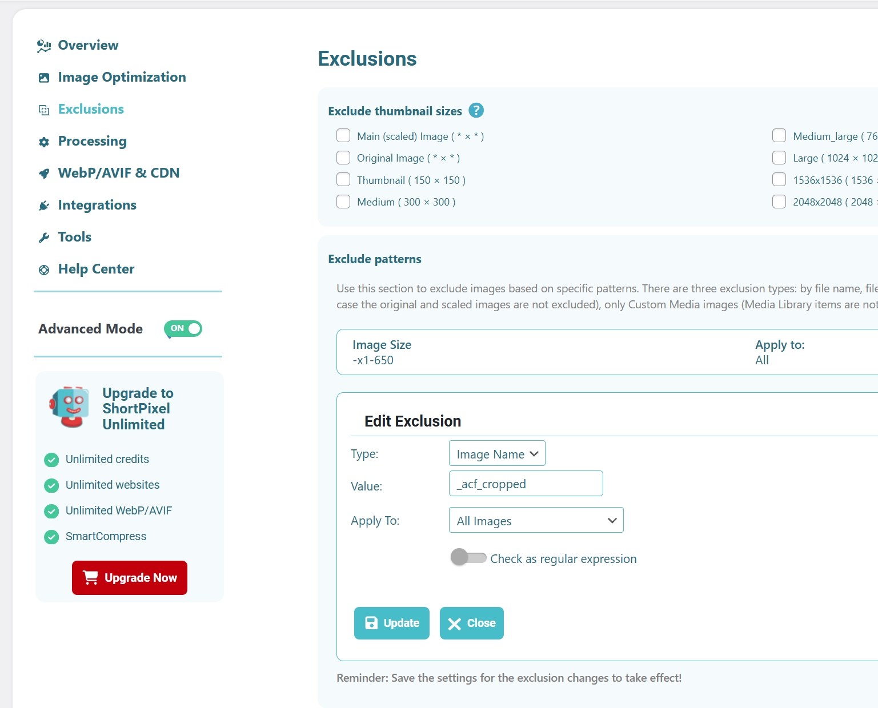Open Tools via the wrench icon

click(44, 238)
